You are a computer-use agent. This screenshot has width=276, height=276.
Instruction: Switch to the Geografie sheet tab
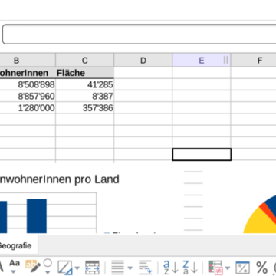(18, 245)
